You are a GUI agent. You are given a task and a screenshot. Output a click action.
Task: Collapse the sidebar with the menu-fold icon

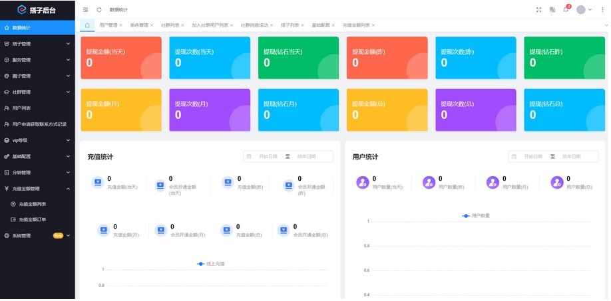(x=85, y=10)
